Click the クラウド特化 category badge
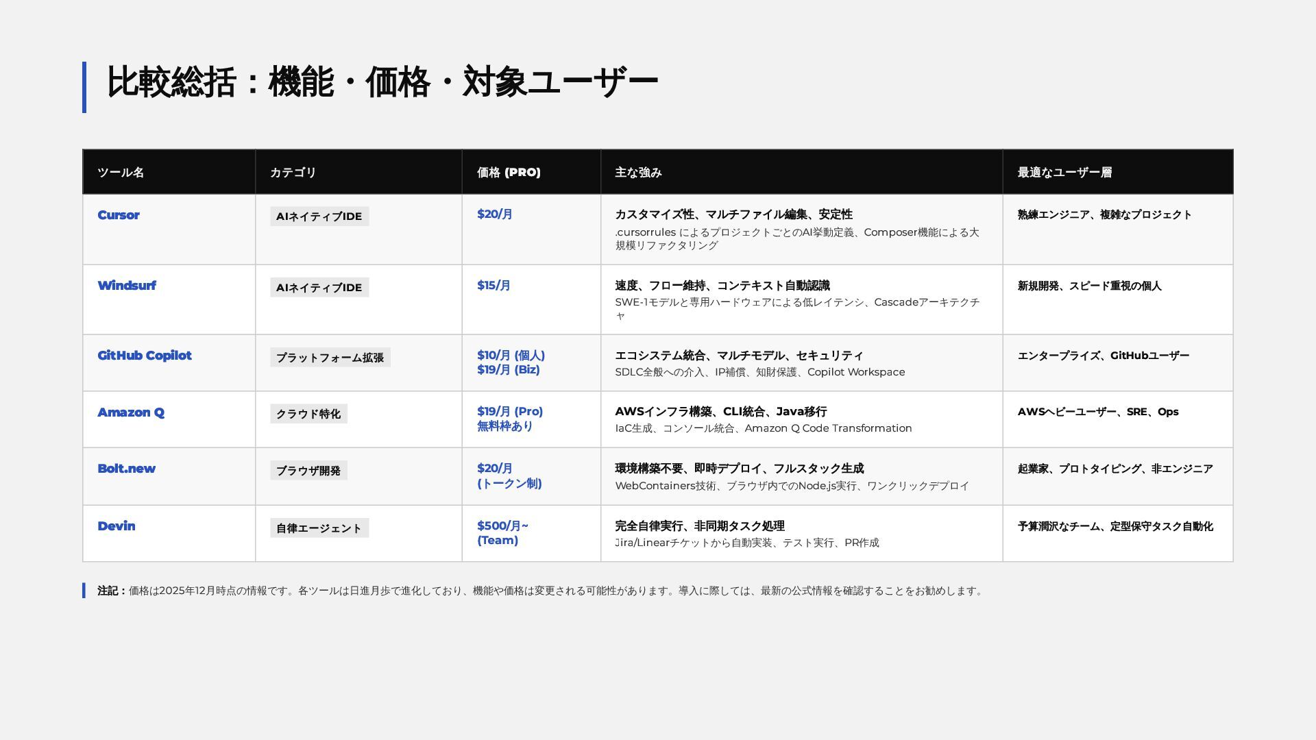The image size is (1316, 740). (x=308, y=414)
